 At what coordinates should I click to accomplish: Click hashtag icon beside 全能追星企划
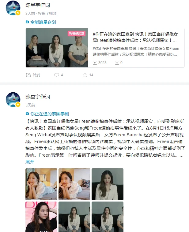point(27,22)
